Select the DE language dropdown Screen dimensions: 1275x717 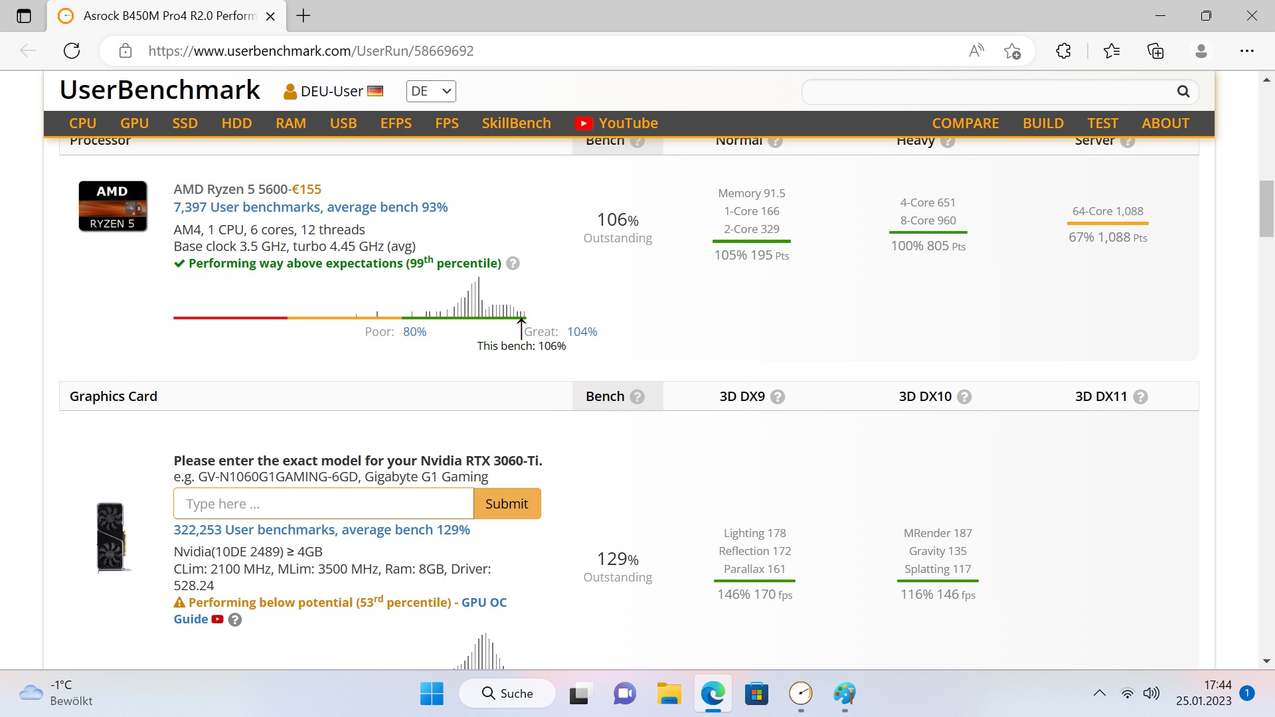click(x=430, y=91)
